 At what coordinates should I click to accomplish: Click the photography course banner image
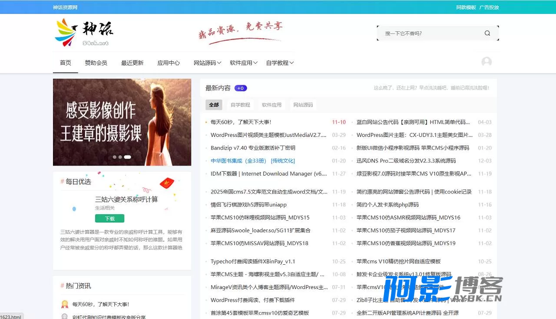tap(122, 122)
